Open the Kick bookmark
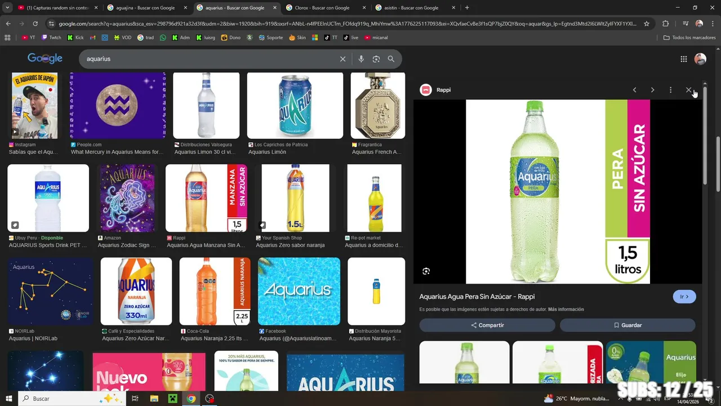The height and width of the screenshot is (406, 721). (x=75, y=38)
